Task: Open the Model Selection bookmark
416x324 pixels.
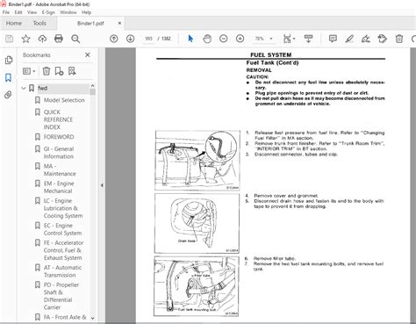Action: pyautogui.click(x=64, y=100)
